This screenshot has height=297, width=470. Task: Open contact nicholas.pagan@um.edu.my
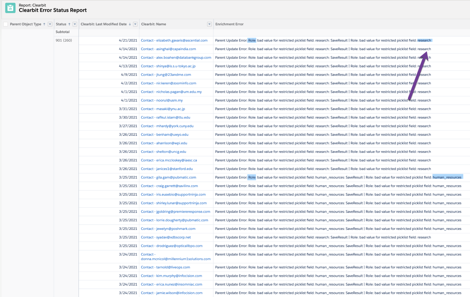(x=171, y=92)
